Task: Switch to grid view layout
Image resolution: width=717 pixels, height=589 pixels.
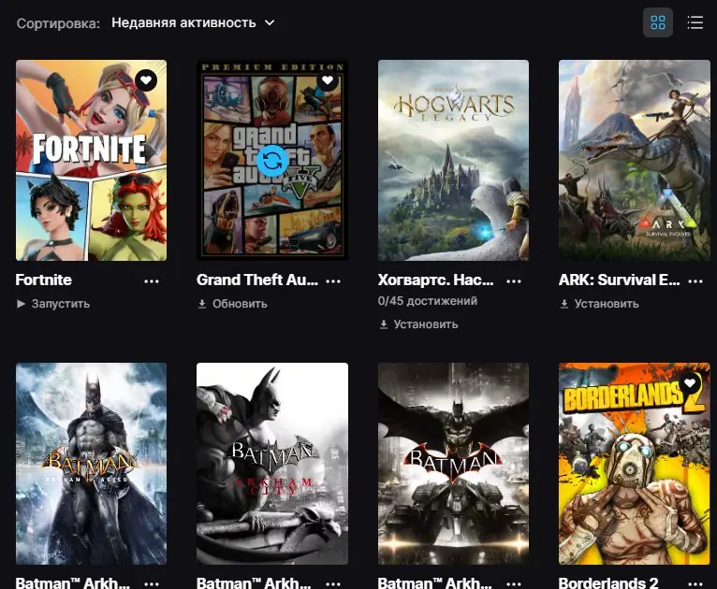Action: (657, 22)
